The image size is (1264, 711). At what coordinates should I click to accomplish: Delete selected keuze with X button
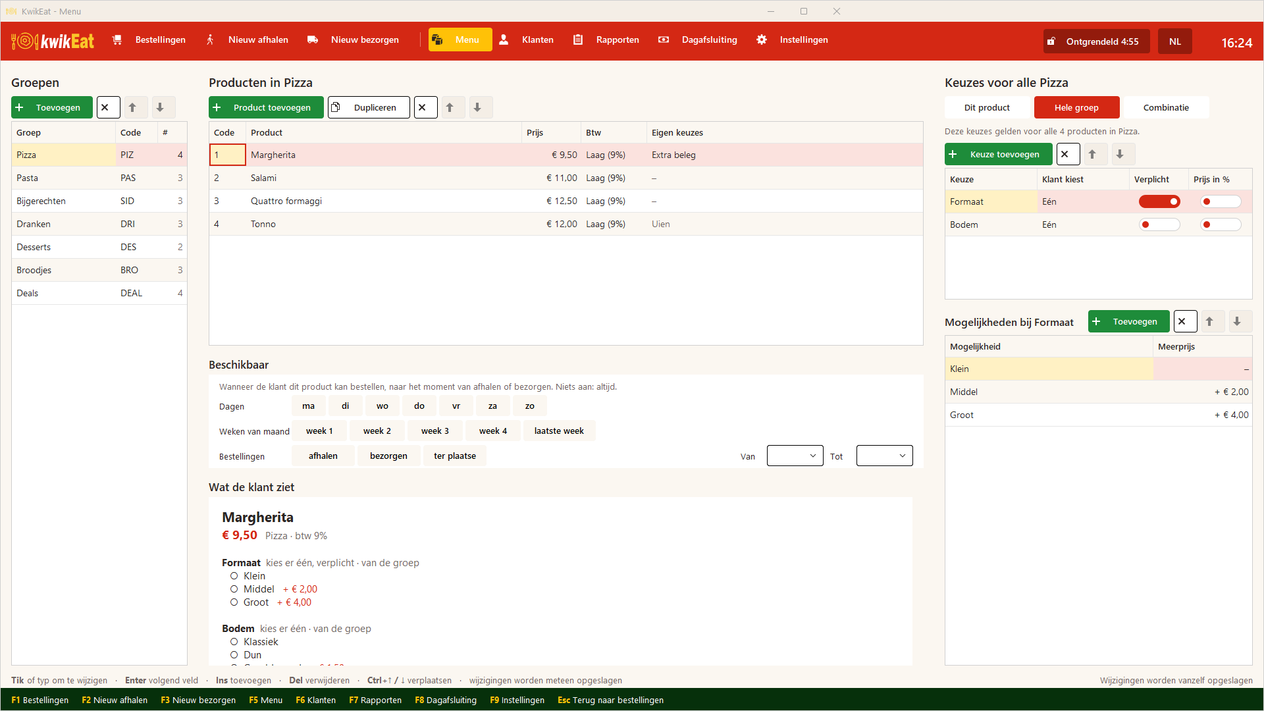(1068, 154)
